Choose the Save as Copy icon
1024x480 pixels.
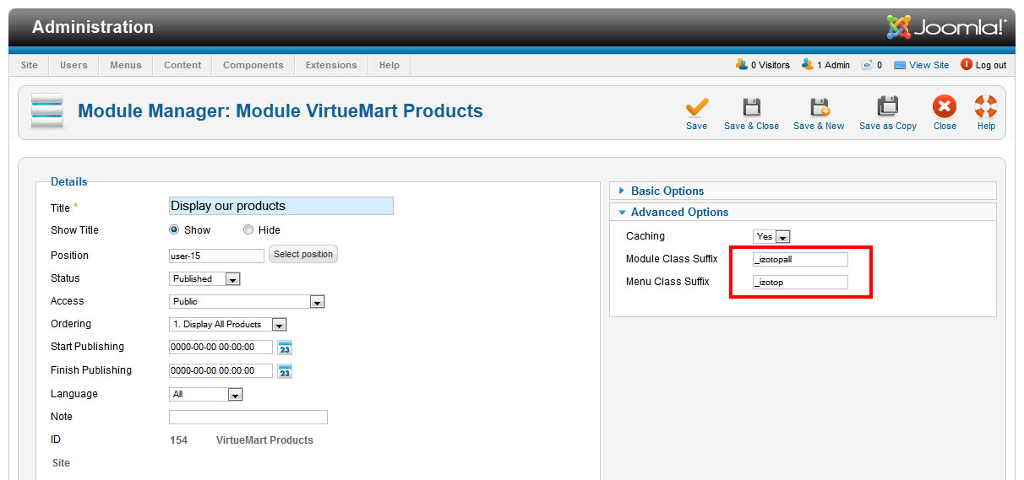887,108
